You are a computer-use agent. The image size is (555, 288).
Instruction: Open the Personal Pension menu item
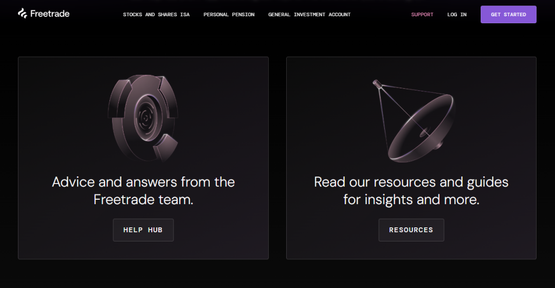point(229,15)
